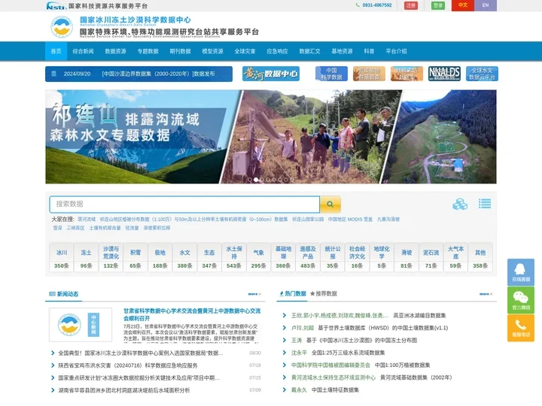This screenshot has width=542, height=406.
Task: Open the 泥石流 category tile
Action: 431,257
